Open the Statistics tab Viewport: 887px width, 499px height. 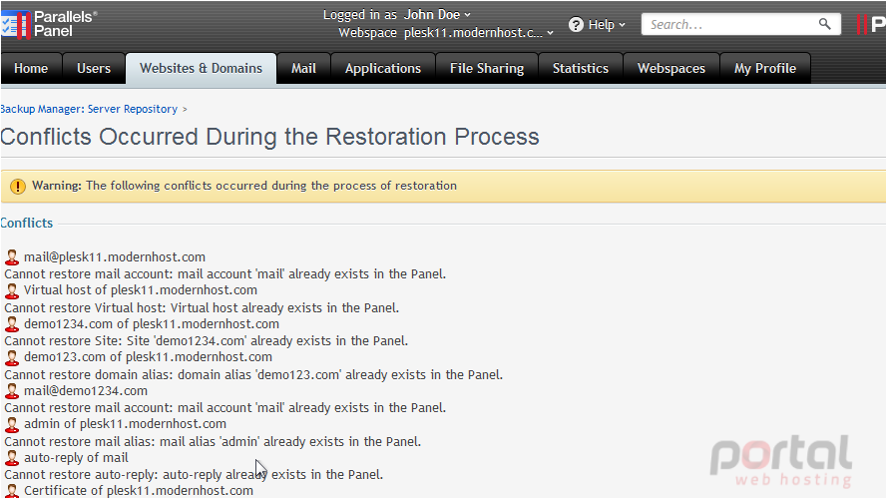point(581,69)
